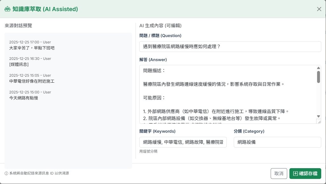Click the 關鍵字 Keywords input field
This screenshot has width=326, height=184.
click(183, 142)
